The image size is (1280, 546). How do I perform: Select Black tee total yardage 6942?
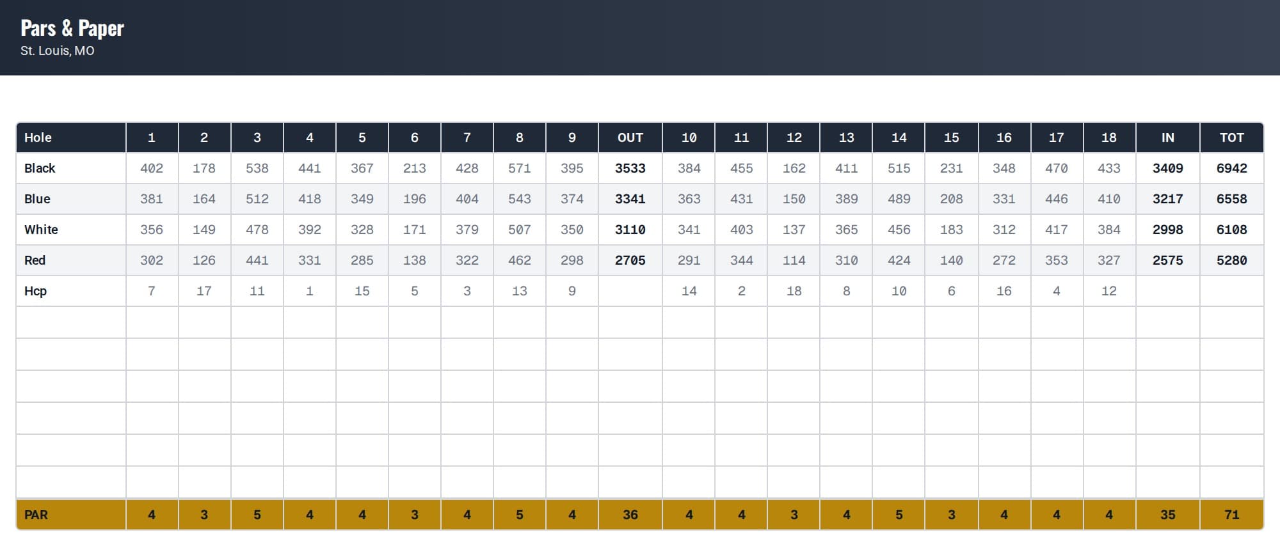tap(1232, 168)
